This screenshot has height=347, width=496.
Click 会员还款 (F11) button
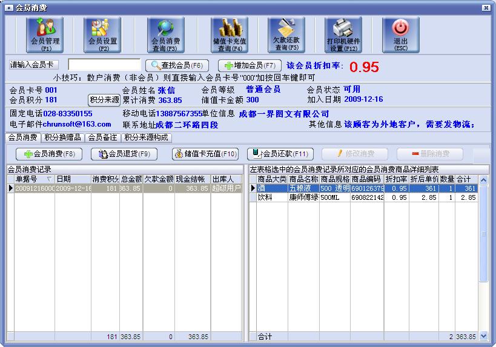[280, 154]
